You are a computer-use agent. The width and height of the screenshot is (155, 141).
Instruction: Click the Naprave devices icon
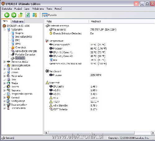pyautogui.click(x=8, y=90)
